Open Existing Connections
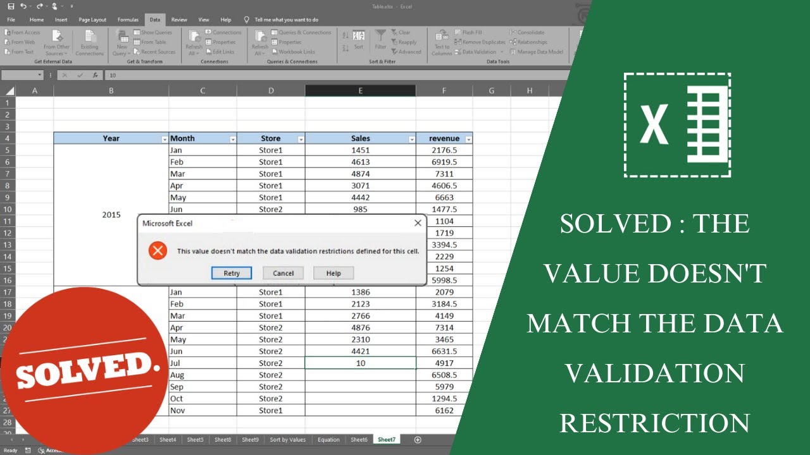Viewport: 810px width, 455px height. coord(90,42)
